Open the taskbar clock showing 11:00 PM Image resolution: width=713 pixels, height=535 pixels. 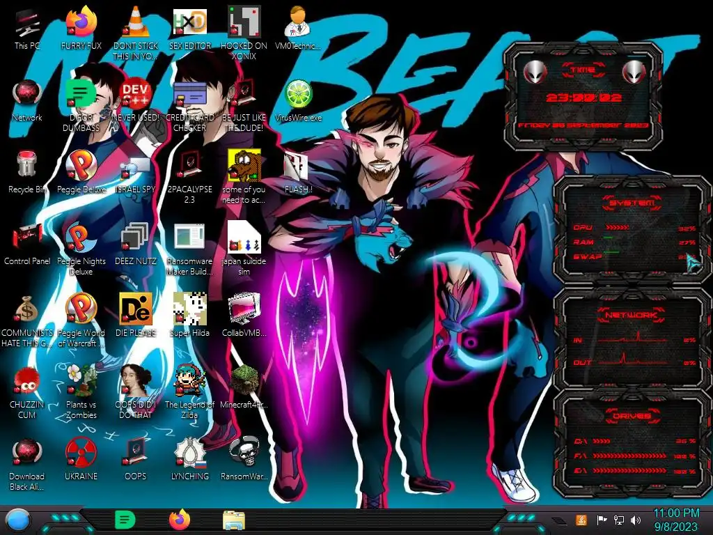(676, 520)
